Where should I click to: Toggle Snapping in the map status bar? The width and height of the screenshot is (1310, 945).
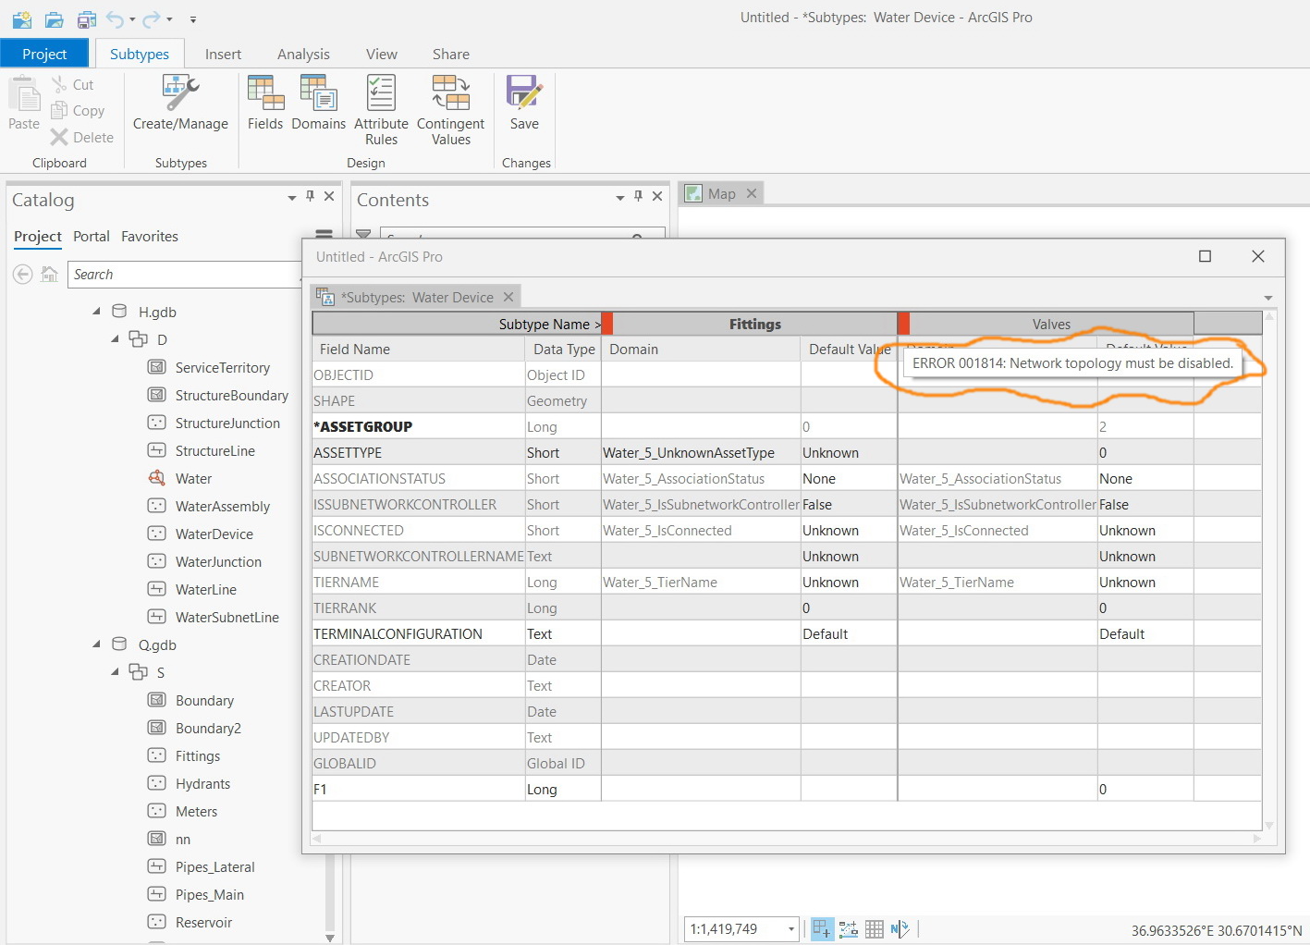click(822, 929)
